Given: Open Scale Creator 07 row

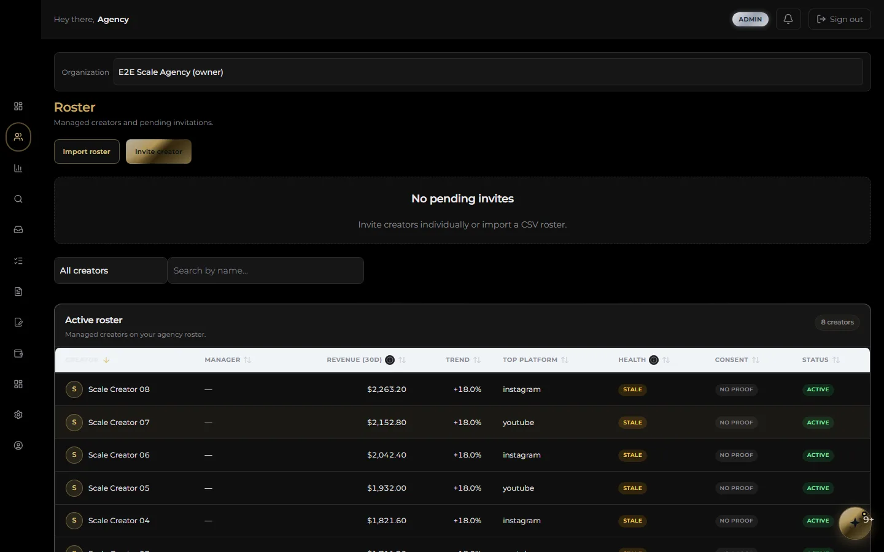Looking at the screenshot, I should pyautogui.click(x=462, y=423).
